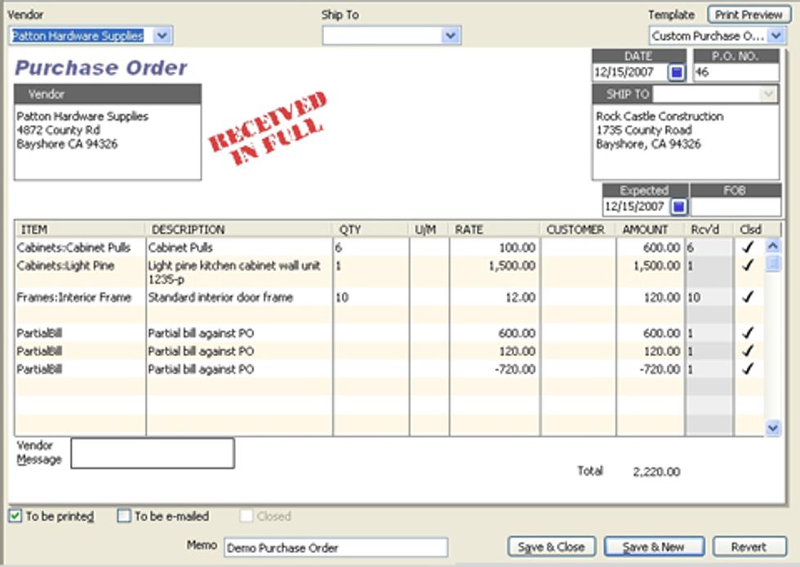Toggle the Closed checkbox
The width and height of the screenshot is (800, 567).
point(246,516)
